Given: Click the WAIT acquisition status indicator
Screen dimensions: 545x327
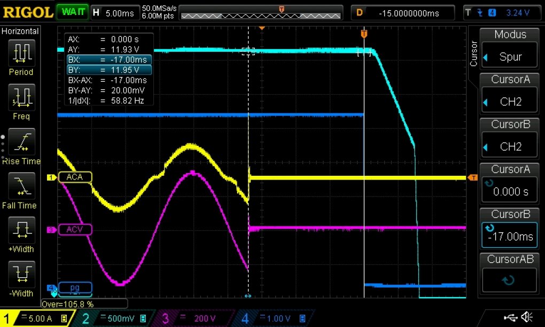Looking at the screenshot, I should (x=73, y=12).
